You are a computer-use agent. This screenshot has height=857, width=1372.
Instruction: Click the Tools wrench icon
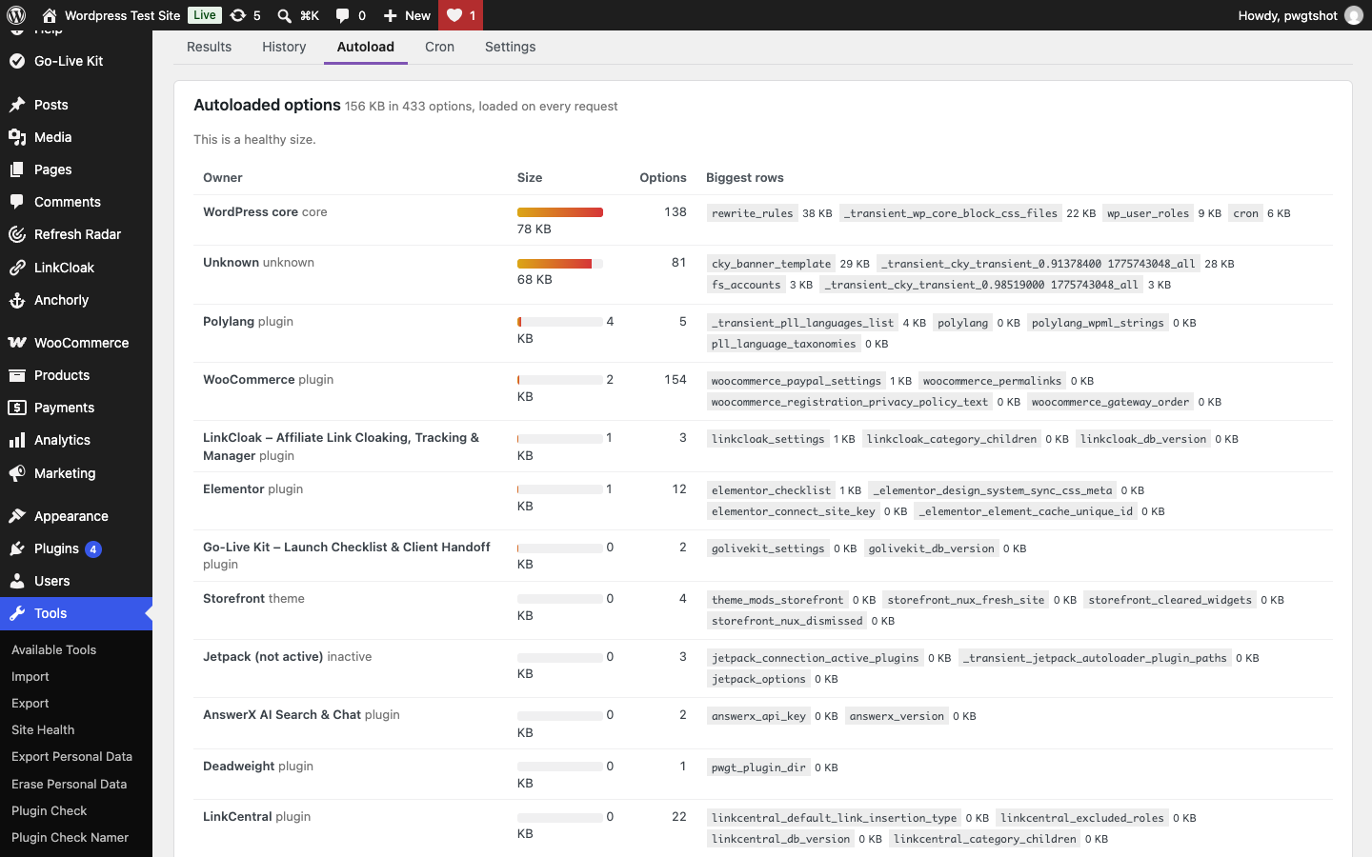(x=17, y=613)
